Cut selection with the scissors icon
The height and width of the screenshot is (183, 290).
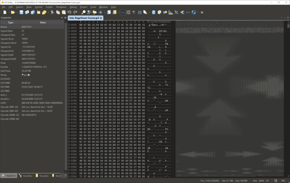tap(52, 12)
